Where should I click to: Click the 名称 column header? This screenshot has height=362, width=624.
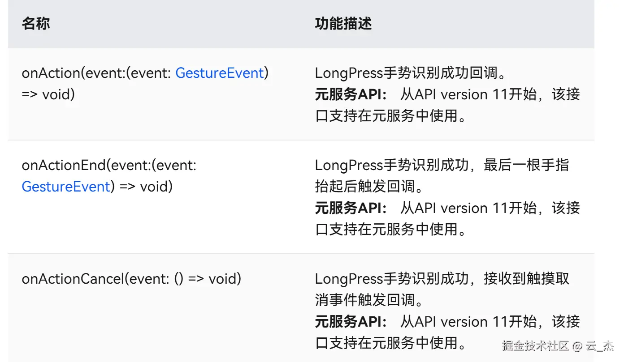click(x=35, y=23)
